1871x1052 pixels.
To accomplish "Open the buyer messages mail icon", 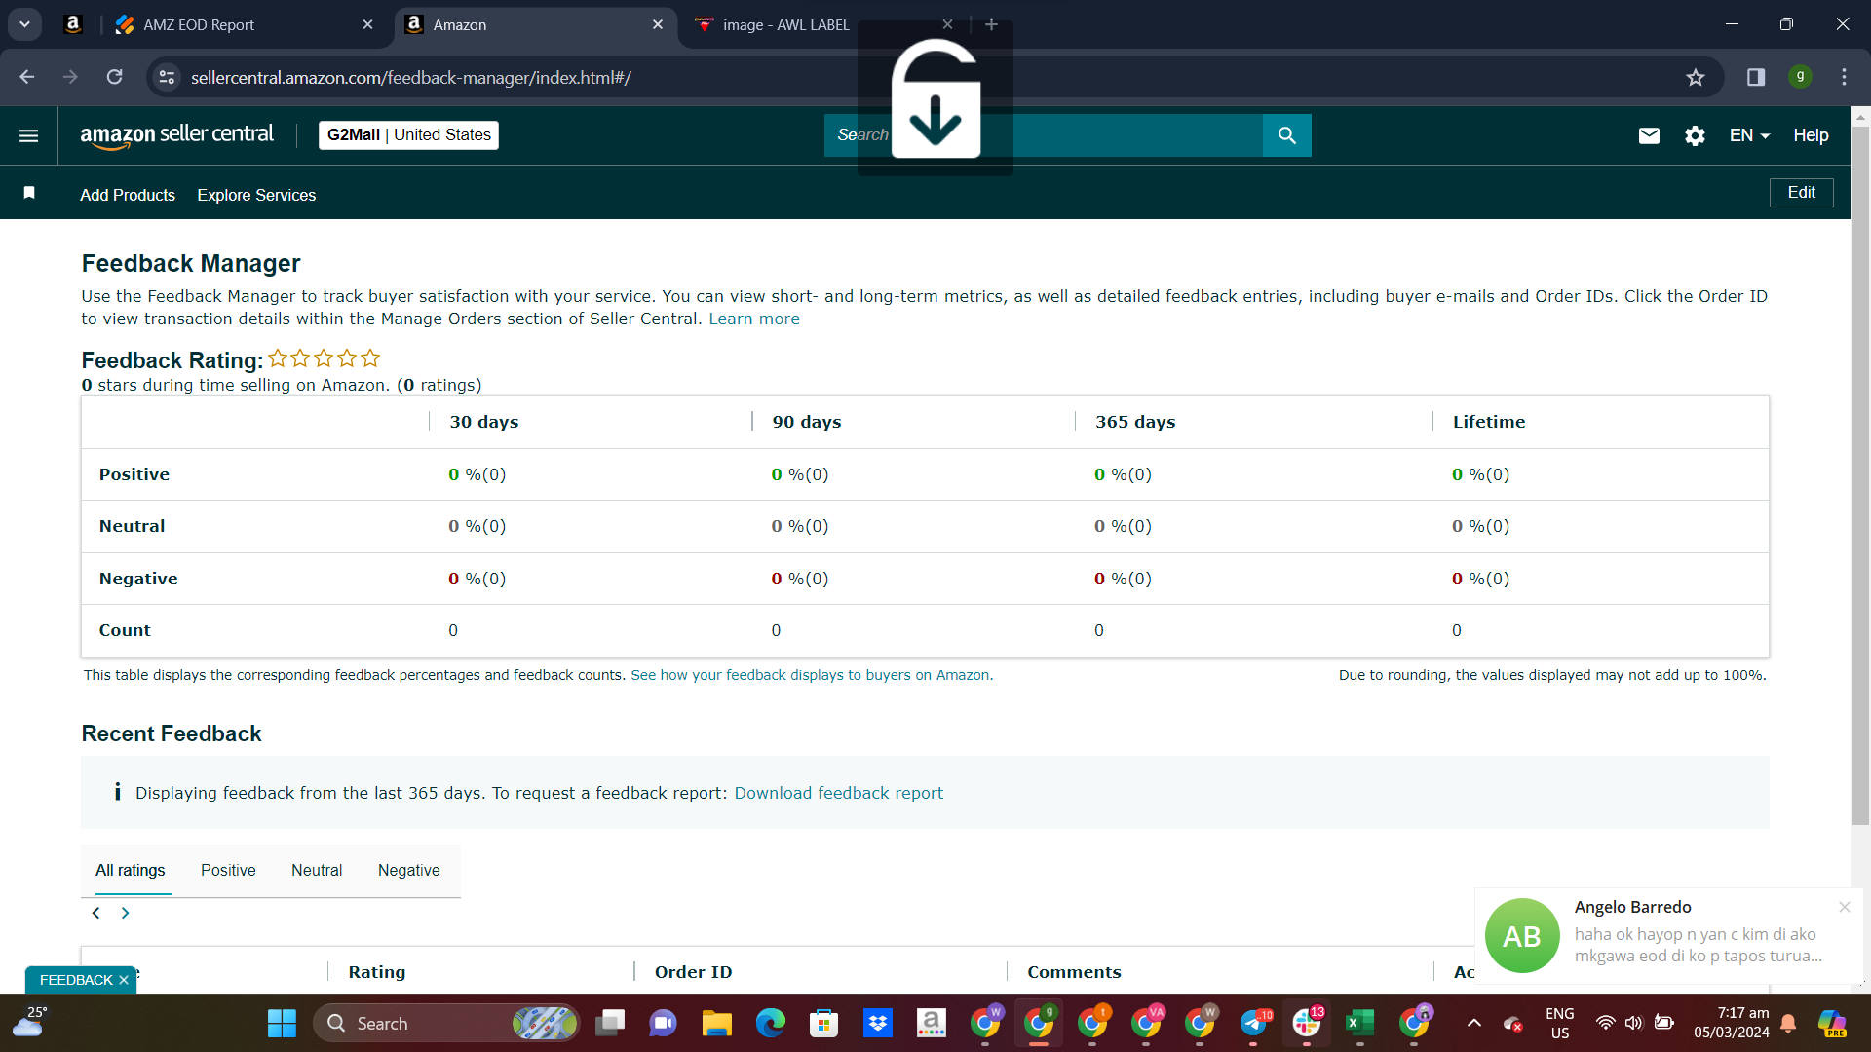I will tap(1649, 135).
